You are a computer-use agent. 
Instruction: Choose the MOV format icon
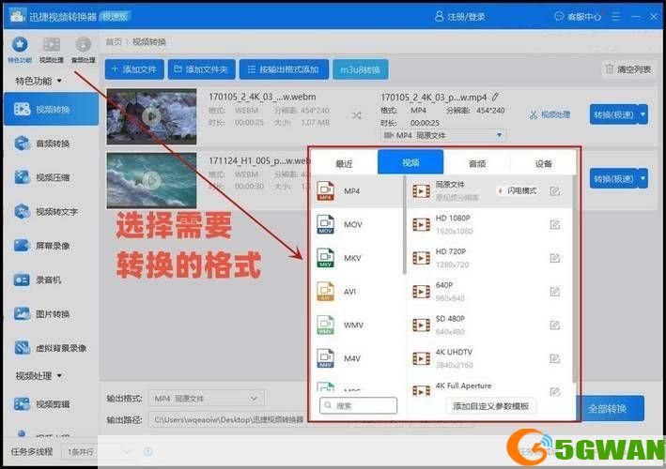point(326,225)
